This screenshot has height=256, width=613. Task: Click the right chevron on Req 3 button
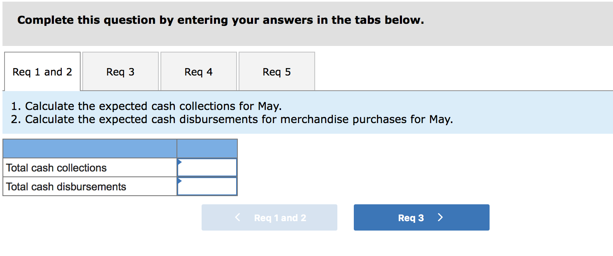440,217
